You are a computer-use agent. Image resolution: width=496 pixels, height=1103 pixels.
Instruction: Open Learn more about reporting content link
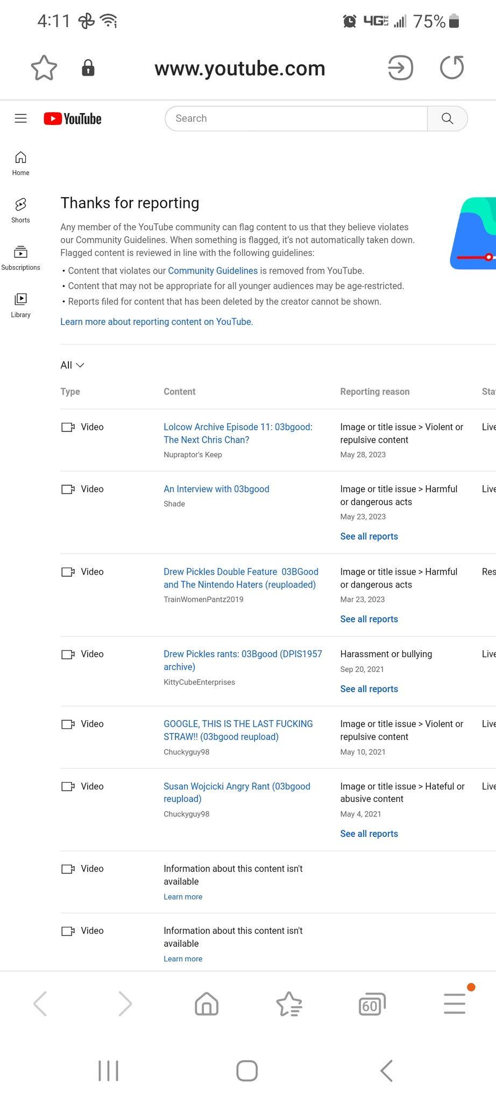point(157,322)
